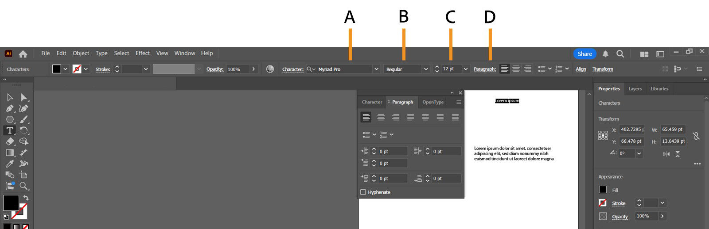Screen dimensions: 709x229
Task: Select the Polygon shape tool
Action: click(10, 119)
